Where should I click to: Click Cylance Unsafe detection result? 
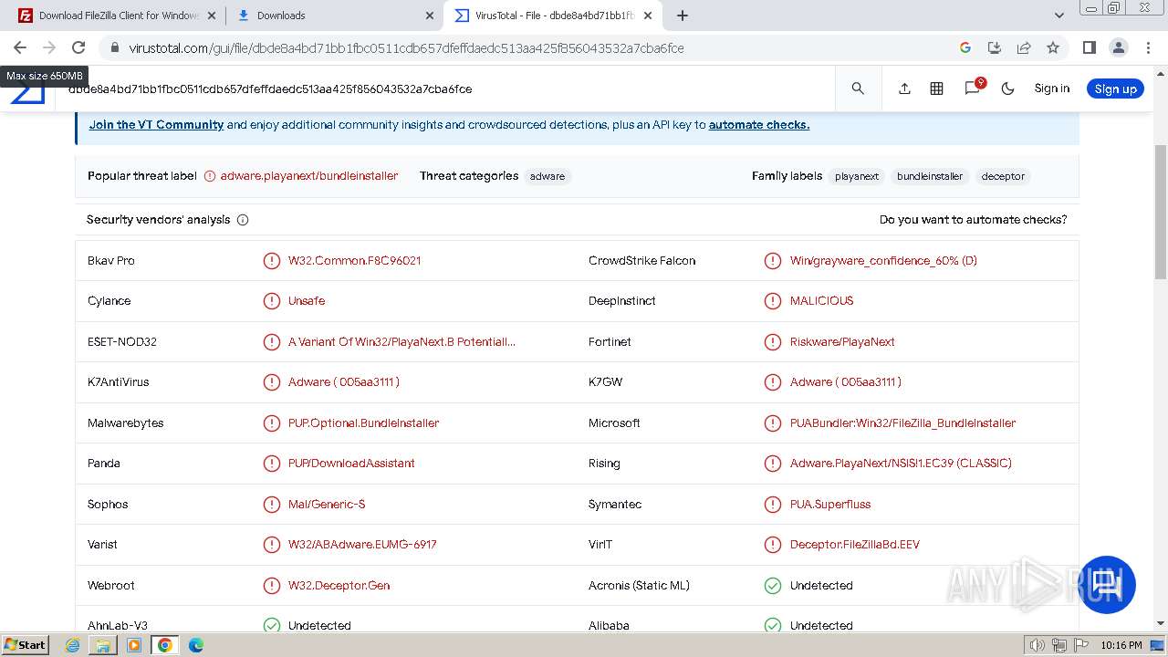coord(307,301)
